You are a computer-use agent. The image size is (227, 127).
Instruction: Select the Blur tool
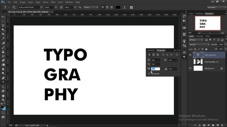click(x=3, y=69)
